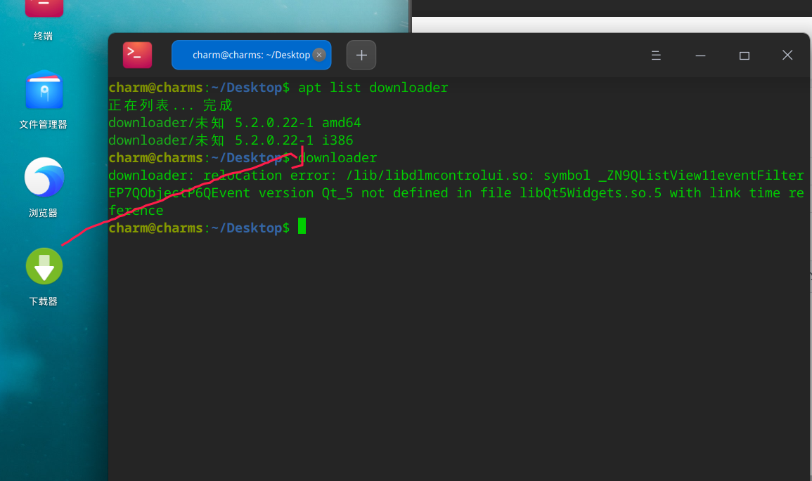Minimize the terminal window
The height and width of the screenshot is (481, 812).
point(700,55)
